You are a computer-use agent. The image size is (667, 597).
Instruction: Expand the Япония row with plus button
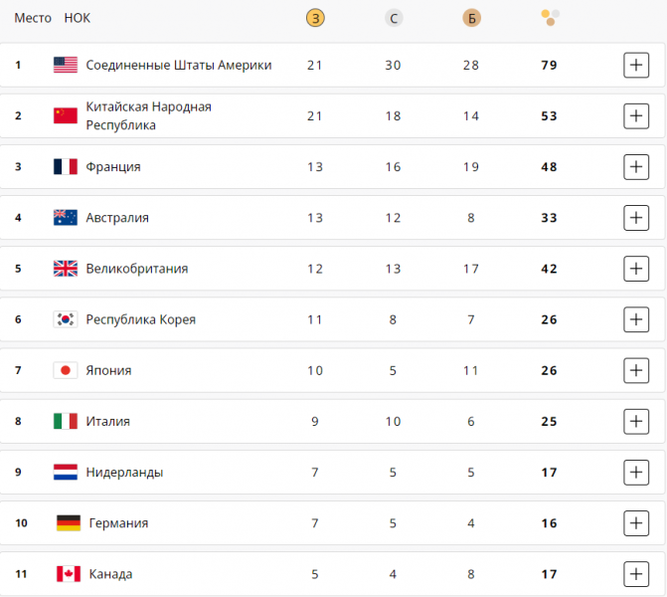click(x=636, y=370)
